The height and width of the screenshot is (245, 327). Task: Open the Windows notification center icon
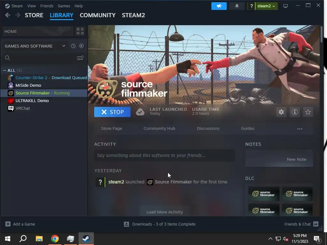pyautogui.click(x=317, y=239)
